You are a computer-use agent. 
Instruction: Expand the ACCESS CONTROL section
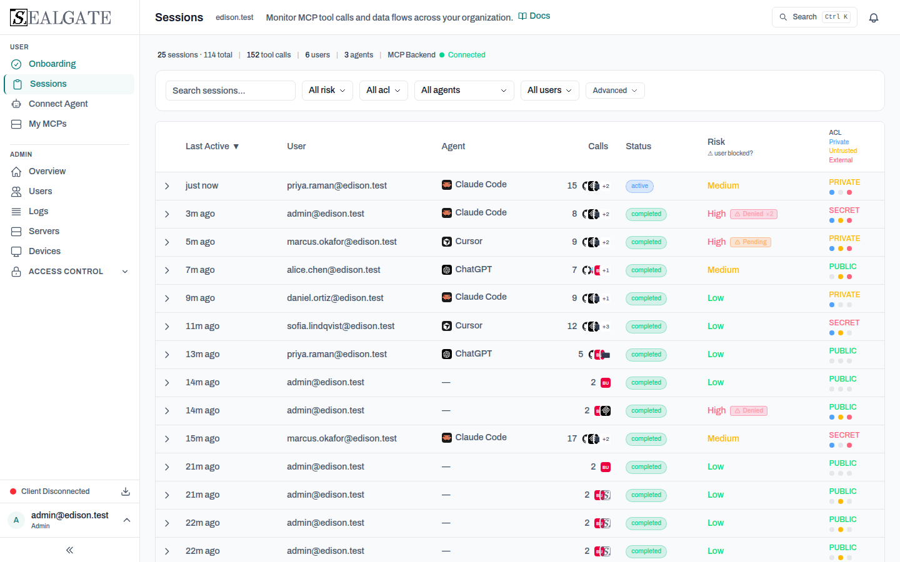[x=69, y=272]
